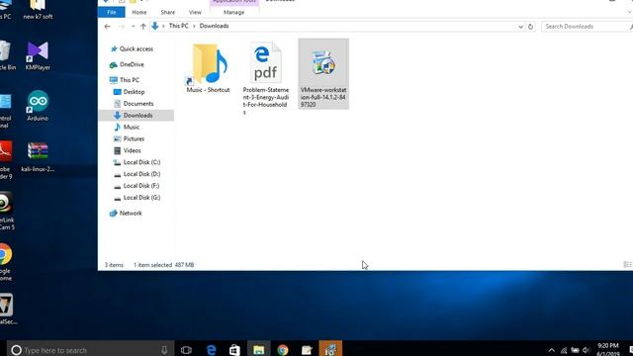Show hidden system tray icons chevron

552,350
